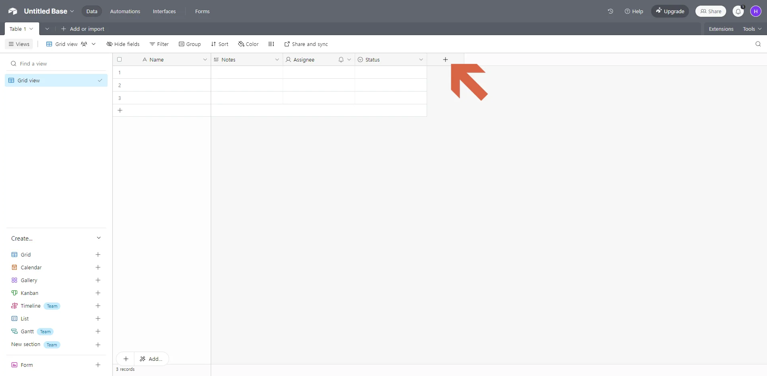Toggle the Views sidebar
This screenshot has width=767, height=376.
pyautogui.click(x=19, y=44)
